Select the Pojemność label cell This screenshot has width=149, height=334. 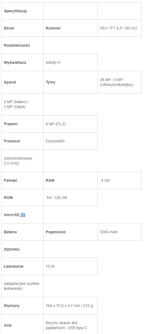70,232
